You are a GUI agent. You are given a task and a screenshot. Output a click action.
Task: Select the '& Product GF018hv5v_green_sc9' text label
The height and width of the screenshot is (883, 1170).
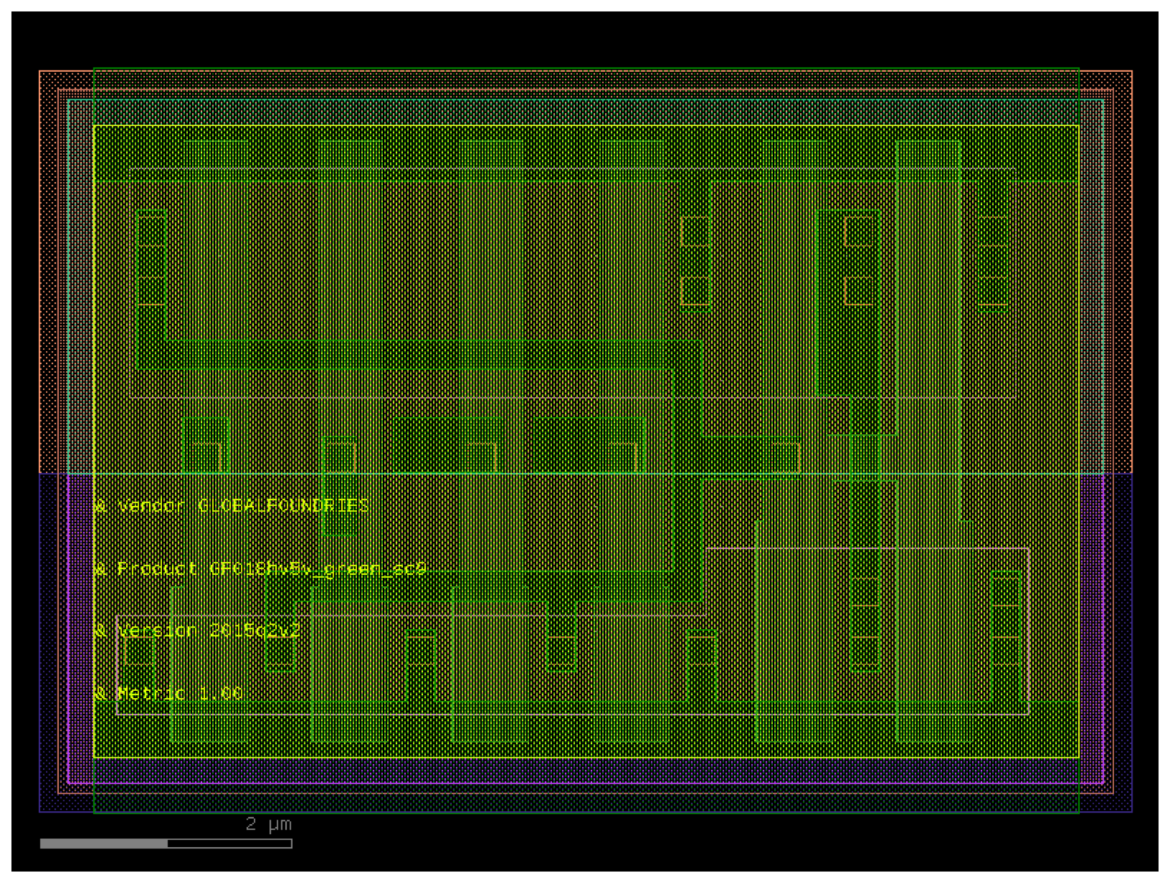pyautogui.click(x=260, y=569)
